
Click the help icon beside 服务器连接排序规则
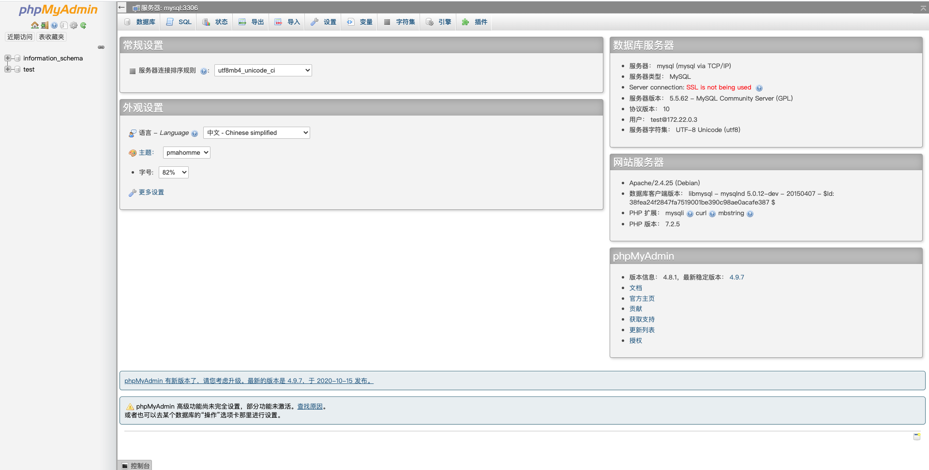point(205,71)
